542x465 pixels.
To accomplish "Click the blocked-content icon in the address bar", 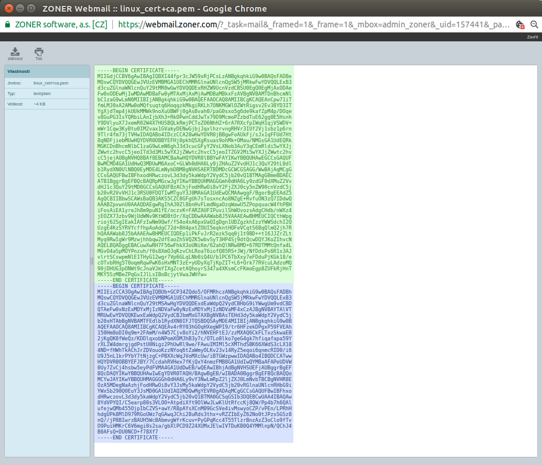I will (x=520, y=24).
